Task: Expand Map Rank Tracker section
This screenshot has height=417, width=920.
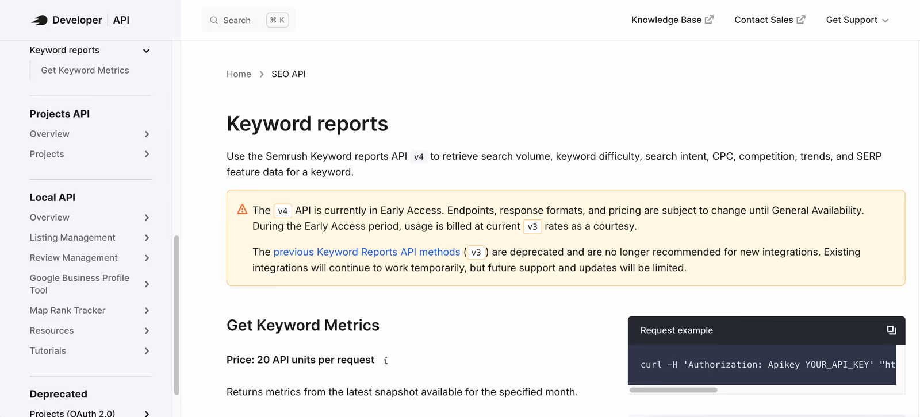Action: 147,311
